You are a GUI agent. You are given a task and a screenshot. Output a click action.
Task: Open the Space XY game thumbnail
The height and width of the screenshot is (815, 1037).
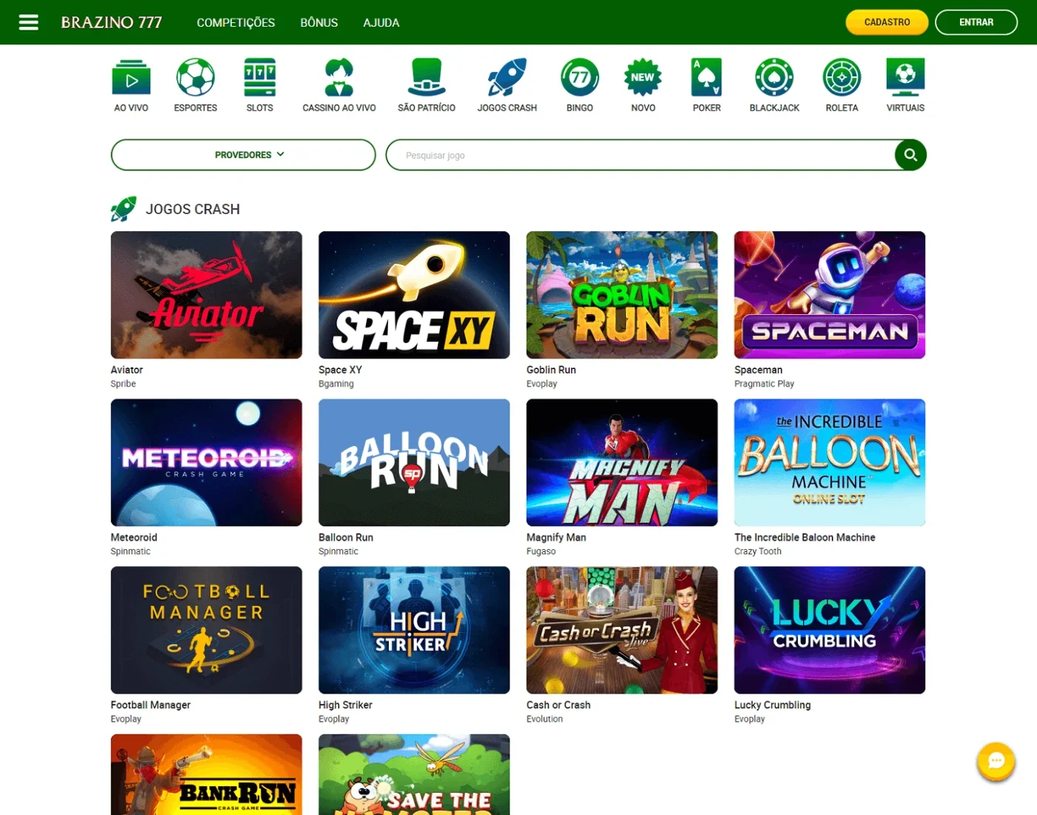[414, 295]
